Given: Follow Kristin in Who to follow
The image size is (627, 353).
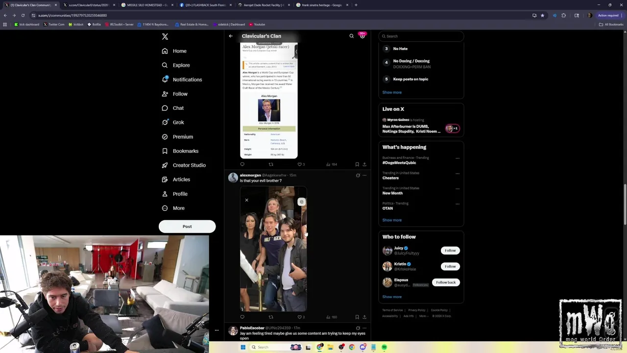Looking at the screenshot, I should coord(450,266).
